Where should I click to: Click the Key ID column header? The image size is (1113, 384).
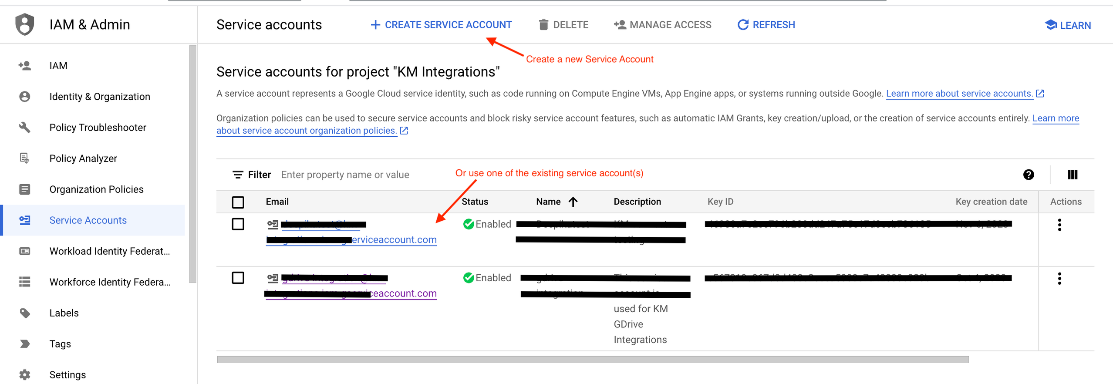720,202
